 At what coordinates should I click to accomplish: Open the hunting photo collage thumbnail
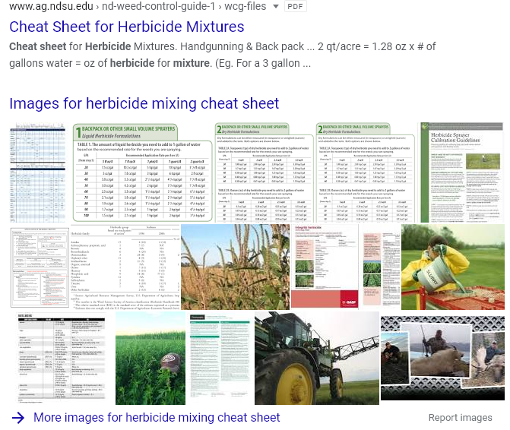pos(442,358)
